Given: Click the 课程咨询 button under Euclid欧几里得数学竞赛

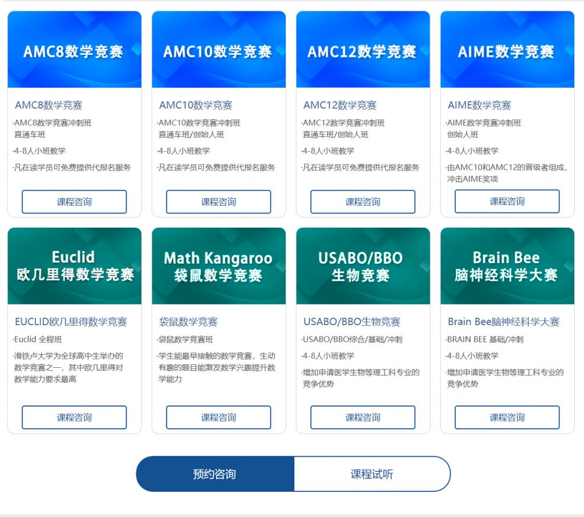Looking at the screenshot, I should point(74,417).
